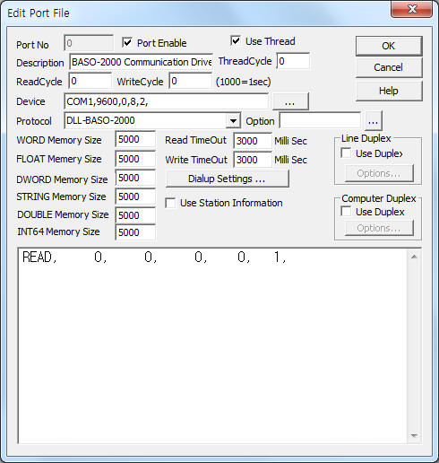Screen dimensions: 439x463
Task: Open the Help button
Action: (389, 91)
